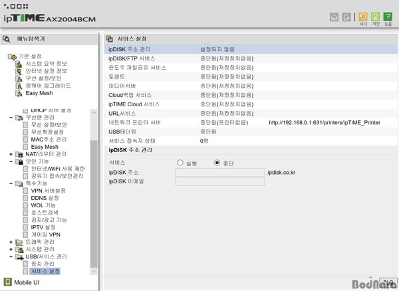This screenshot has height=291, width=399.
Task: Go to the home page via house icon
Action: coord(334,17)
